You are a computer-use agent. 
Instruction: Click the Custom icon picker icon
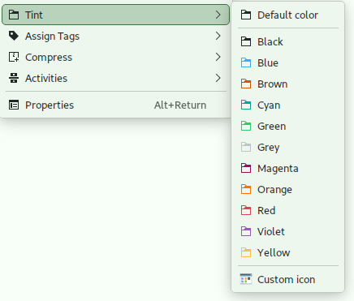tap(246, 279)
